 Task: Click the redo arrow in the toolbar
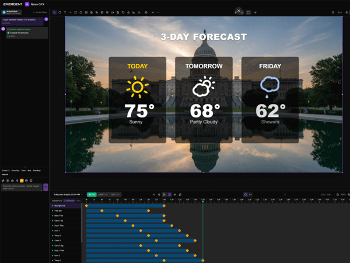coord(159,12)
